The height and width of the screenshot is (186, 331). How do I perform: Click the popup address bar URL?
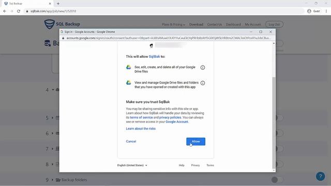(x=169, y=38)
